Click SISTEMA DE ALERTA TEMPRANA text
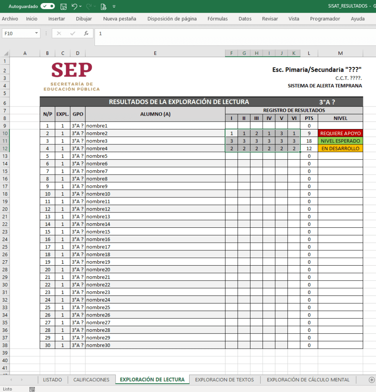Screen dimensions: 376x392 click(x=325, y=86)
